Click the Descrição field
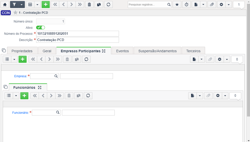The image size is (250, 142). (78, 40)
